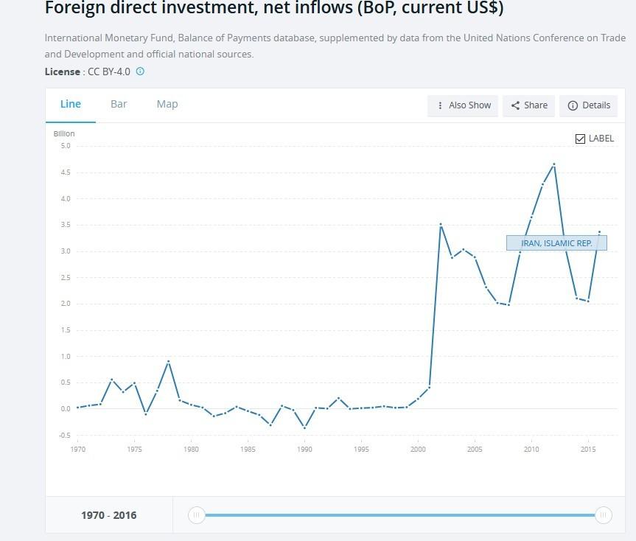Uncheck the LABEL checkbox
The height and width of the screenshot is (541, 636).
click(x=580, y=139)
